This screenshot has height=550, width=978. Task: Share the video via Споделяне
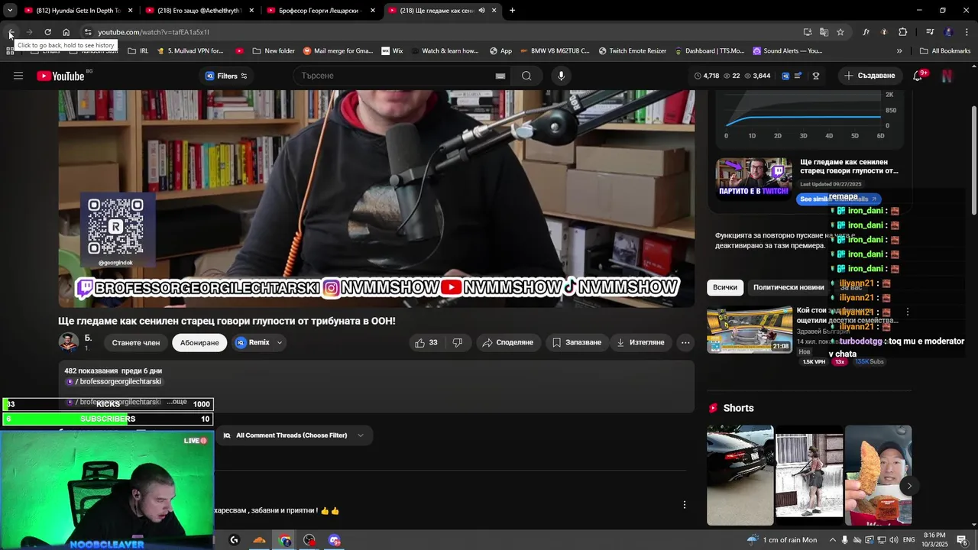pos(507,342)
